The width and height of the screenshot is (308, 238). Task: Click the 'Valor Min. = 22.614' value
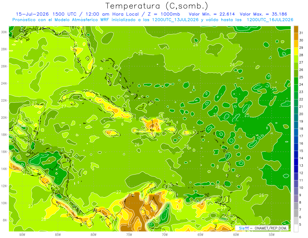tap(212, 14)
